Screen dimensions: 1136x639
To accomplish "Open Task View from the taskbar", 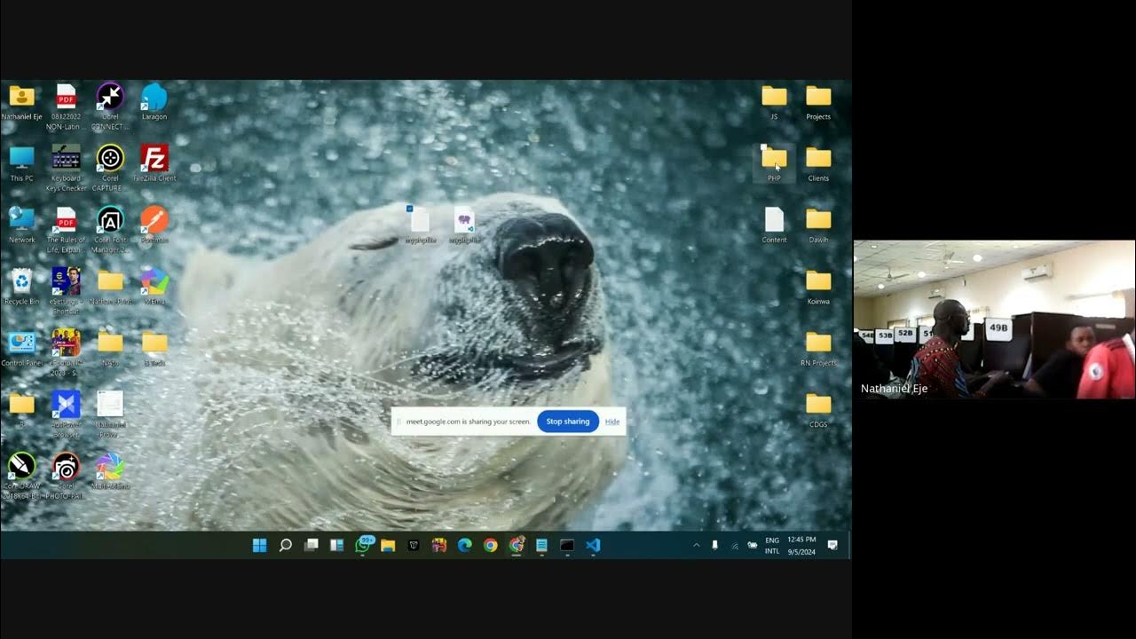I will pos(311,545).
